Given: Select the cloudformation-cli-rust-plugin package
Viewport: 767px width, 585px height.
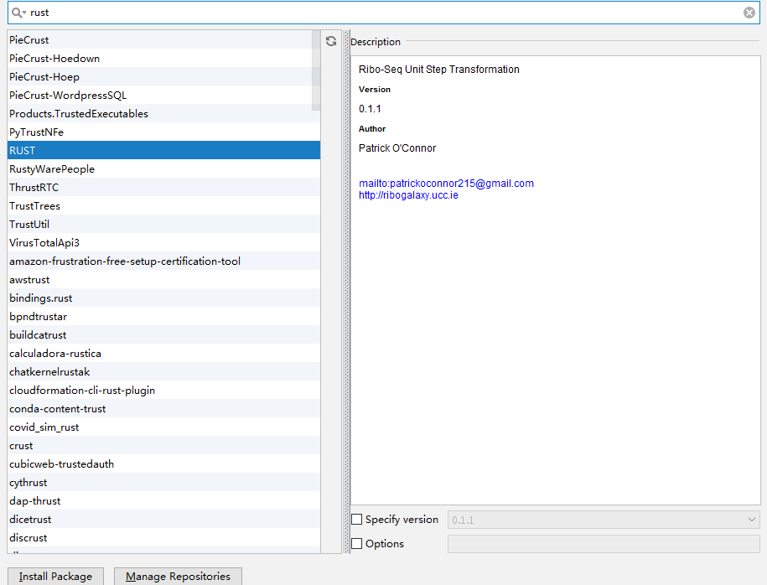Looking at the screenshot, I should (163, 390).
